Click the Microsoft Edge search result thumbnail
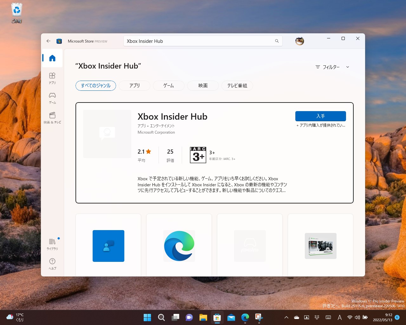This screenshot has height=325, width=406. [179, 246]
